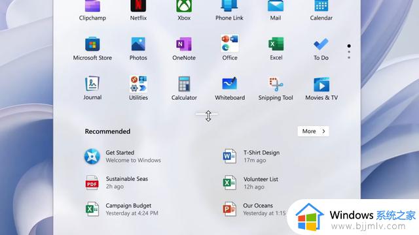Open Phone Link
The image size is (419, 235).
coord(229,10)
